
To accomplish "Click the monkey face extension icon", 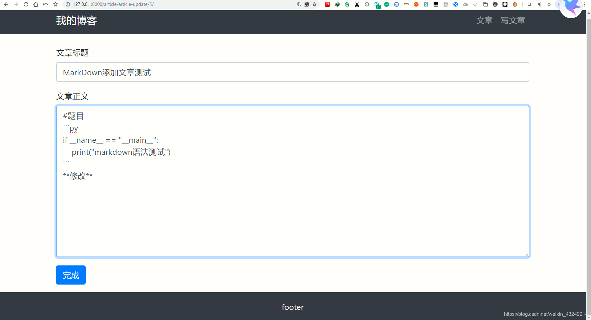I will pyautogui.click(x=515, y=4).
